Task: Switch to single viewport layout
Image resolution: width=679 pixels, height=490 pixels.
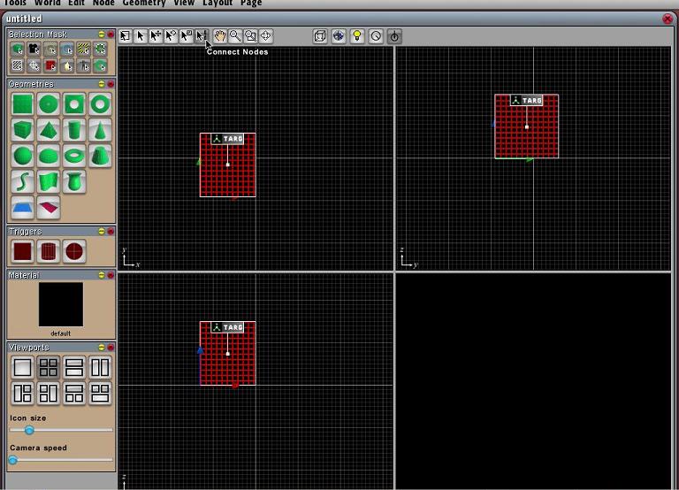Action: point(22,368)
